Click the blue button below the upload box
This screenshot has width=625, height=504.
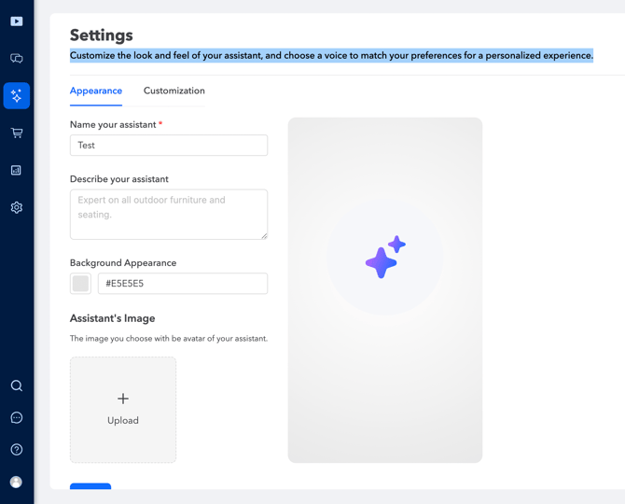90,486
